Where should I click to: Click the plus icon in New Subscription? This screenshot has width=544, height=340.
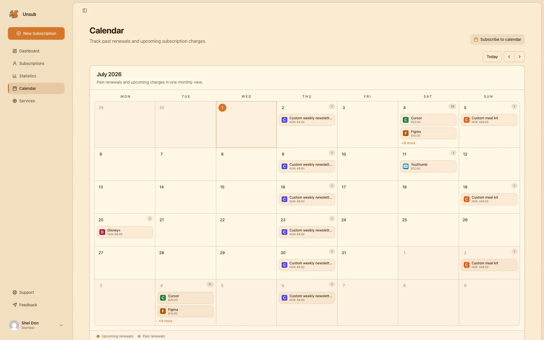coord(19,33)
